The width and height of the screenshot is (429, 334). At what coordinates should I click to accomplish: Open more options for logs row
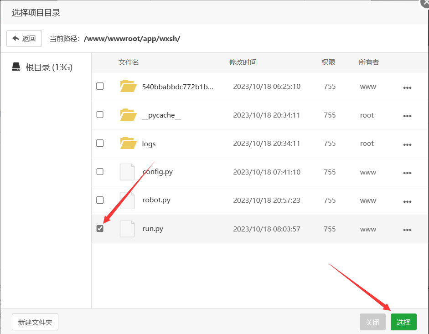407,145
